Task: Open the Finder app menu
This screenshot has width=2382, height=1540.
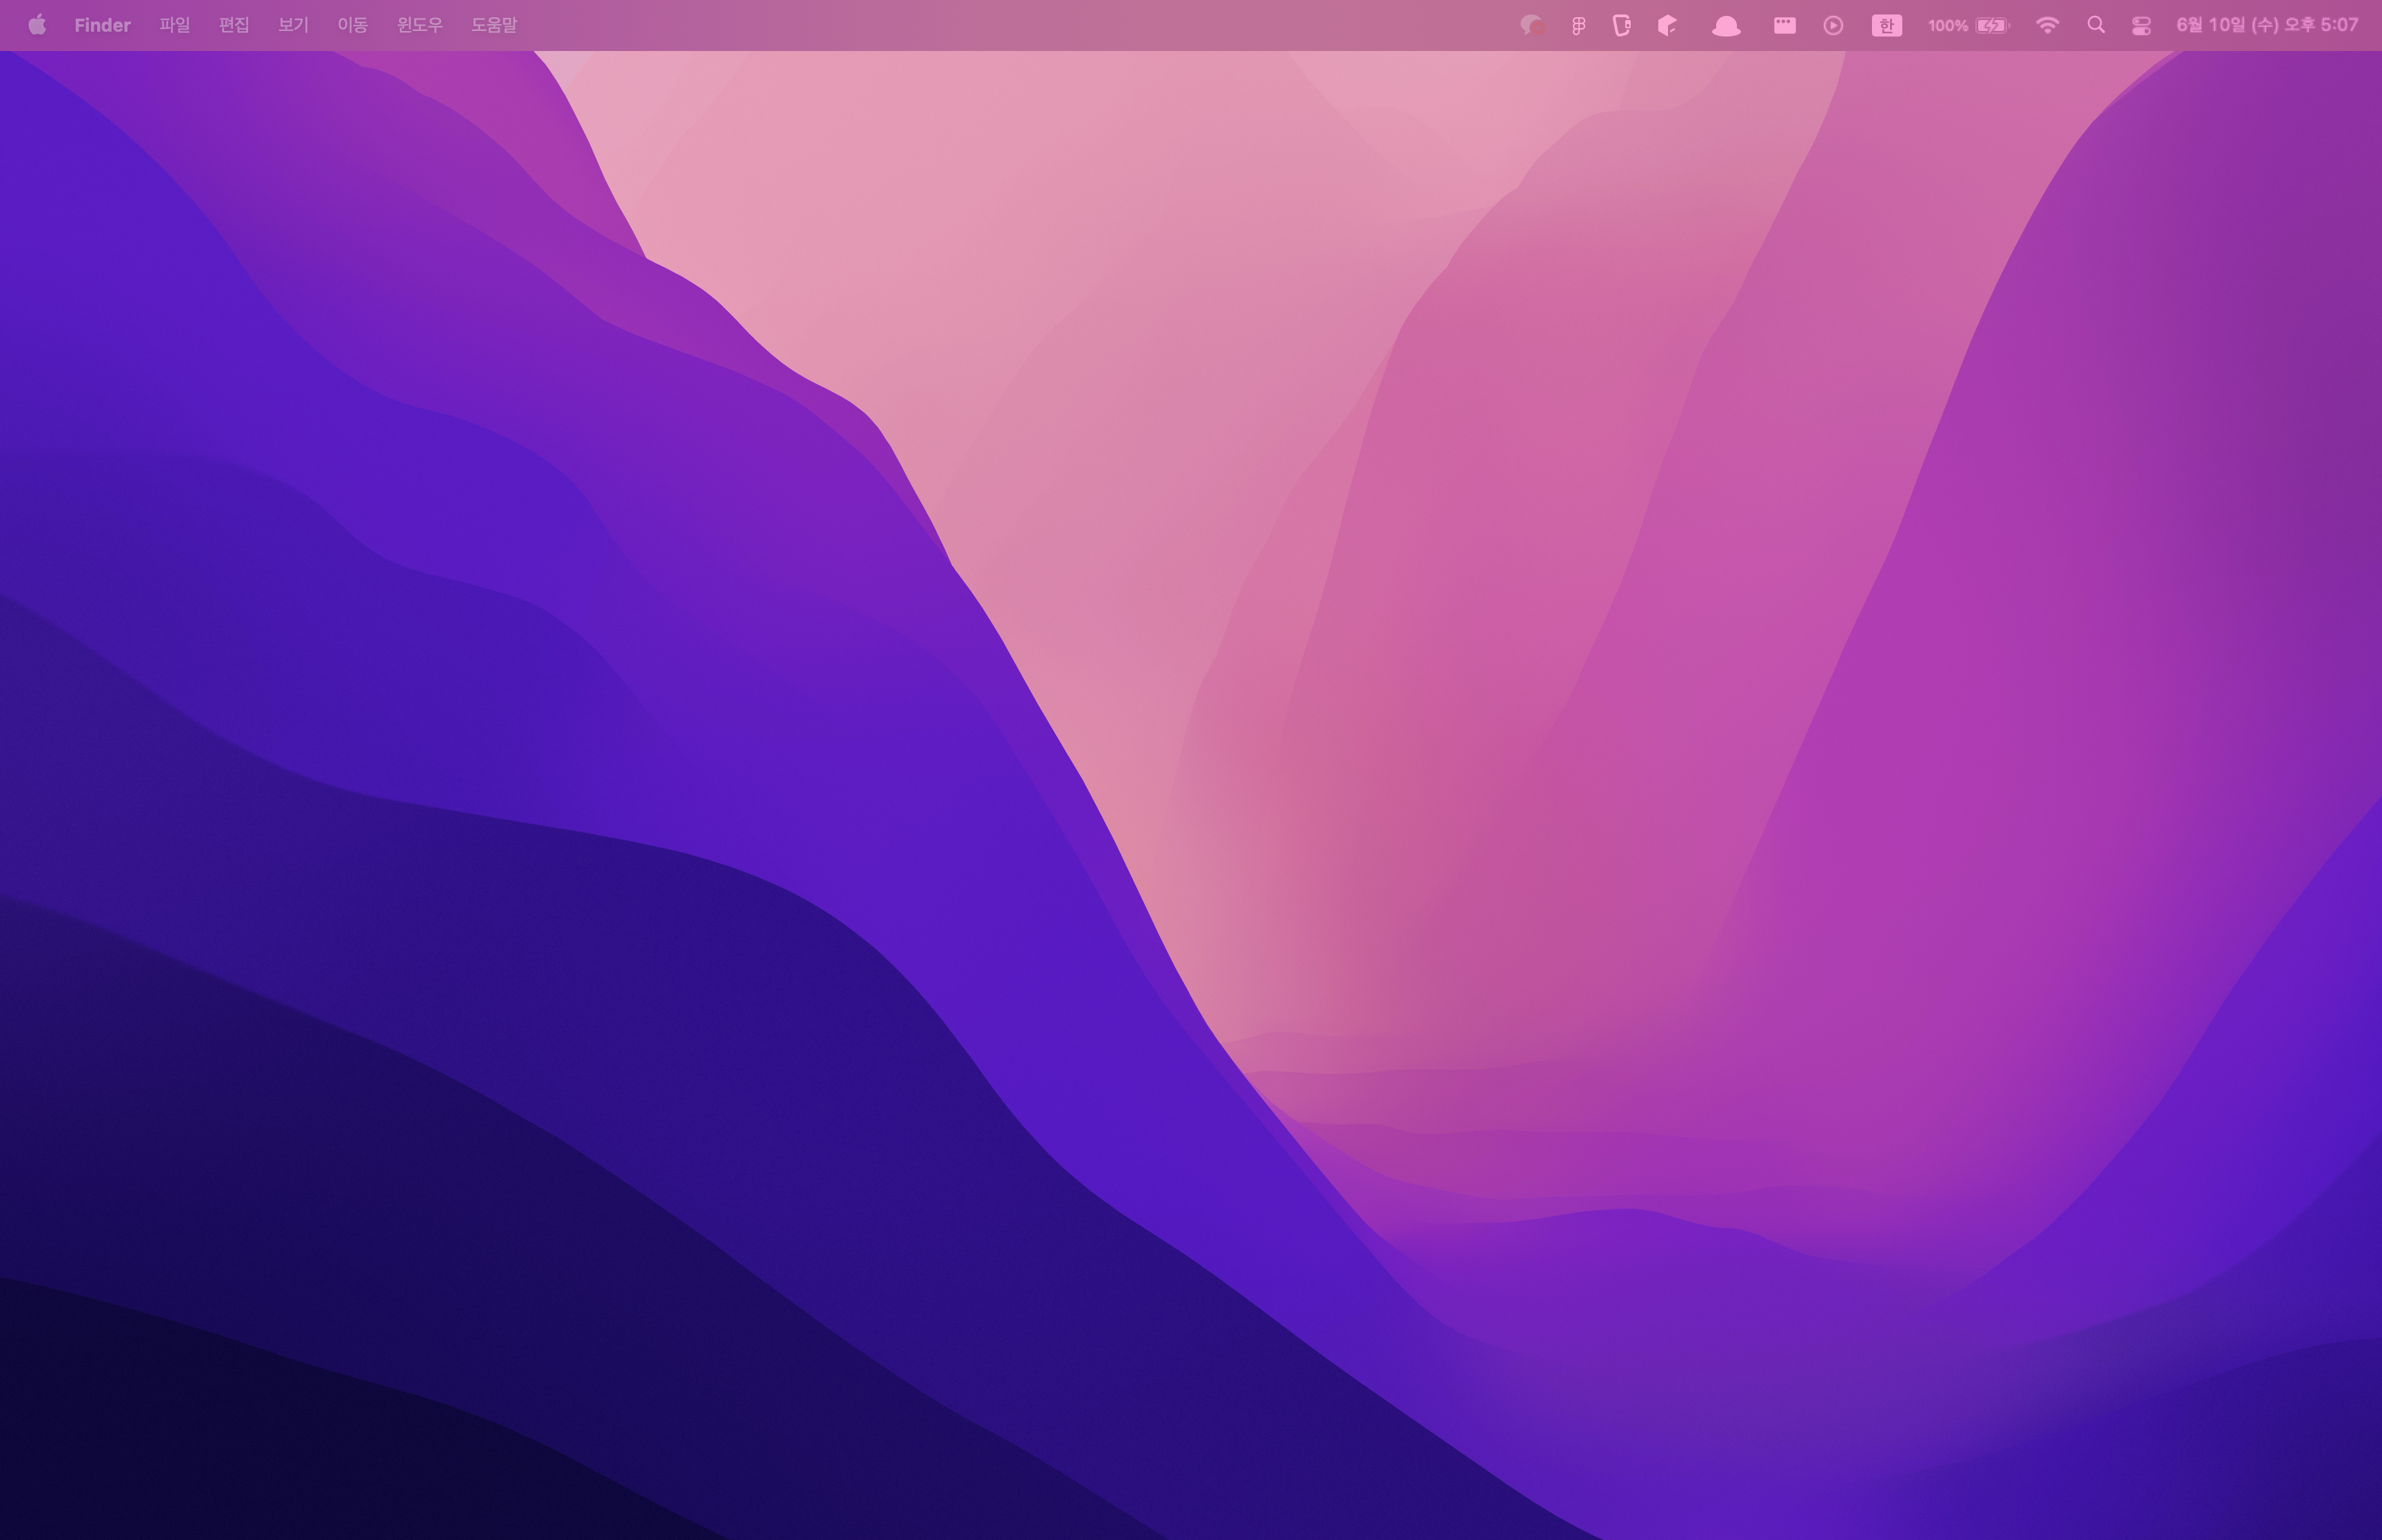Action: (102, 25)
